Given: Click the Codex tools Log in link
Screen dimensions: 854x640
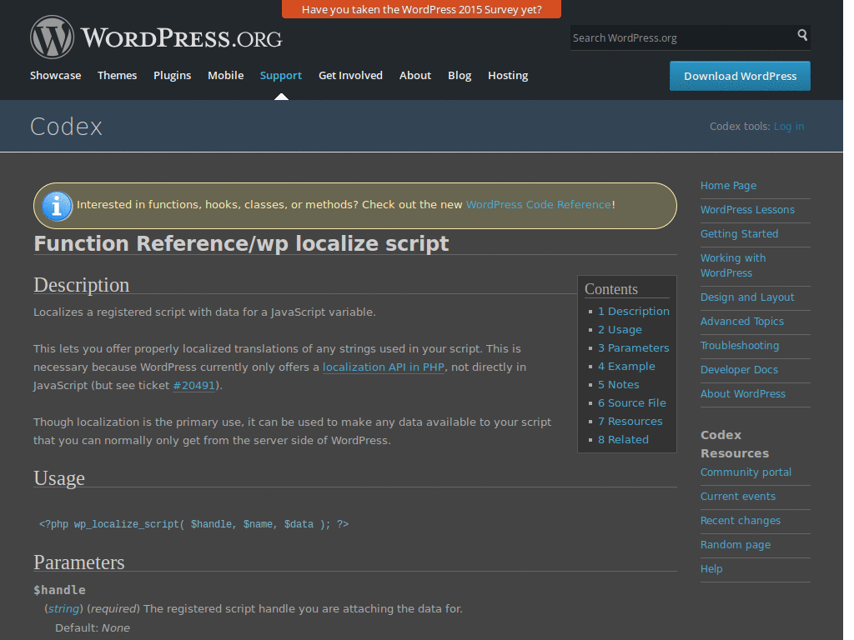Looking at the screenshot, I should coord(789,127).
